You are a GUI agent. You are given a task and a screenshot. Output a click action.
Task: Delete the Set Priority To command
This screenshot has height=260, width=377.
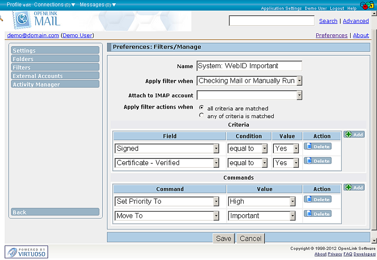pos(318,199)
